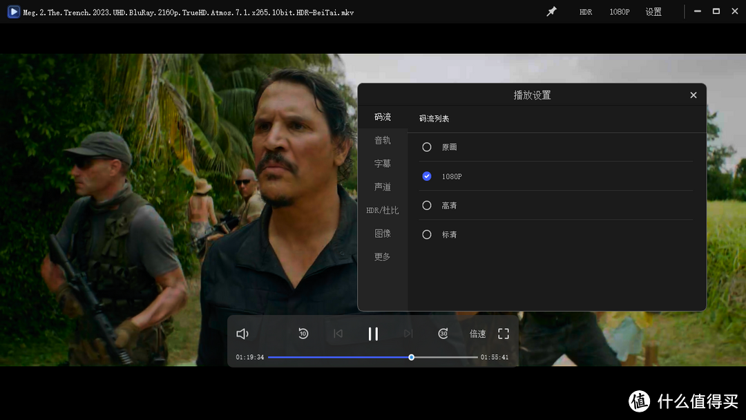Click the 播放设置 dialog title
Screen dimensions: 746x420
coord(532,95)
